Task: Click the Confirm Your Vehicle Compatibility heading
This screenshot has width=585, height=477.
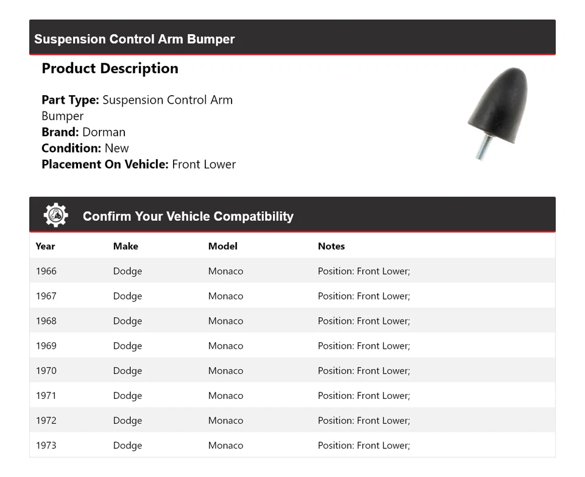Action: (x=188, y=216)
